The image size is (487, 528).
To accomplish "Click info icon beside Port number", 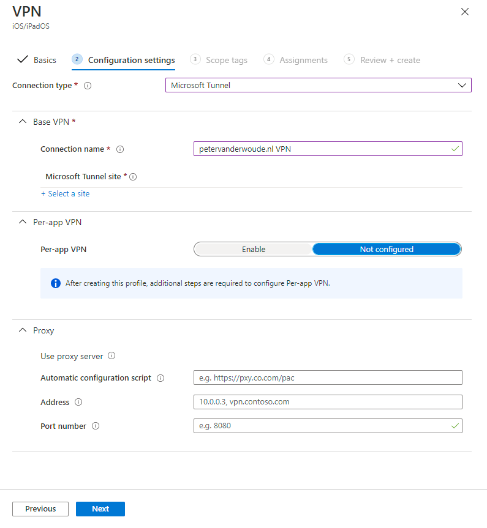I will click(x=96, y=426).
